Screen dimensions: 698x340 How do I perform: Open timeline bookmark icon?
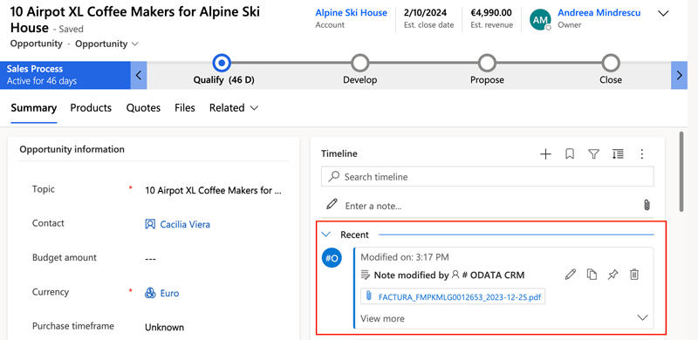point(570,154)
